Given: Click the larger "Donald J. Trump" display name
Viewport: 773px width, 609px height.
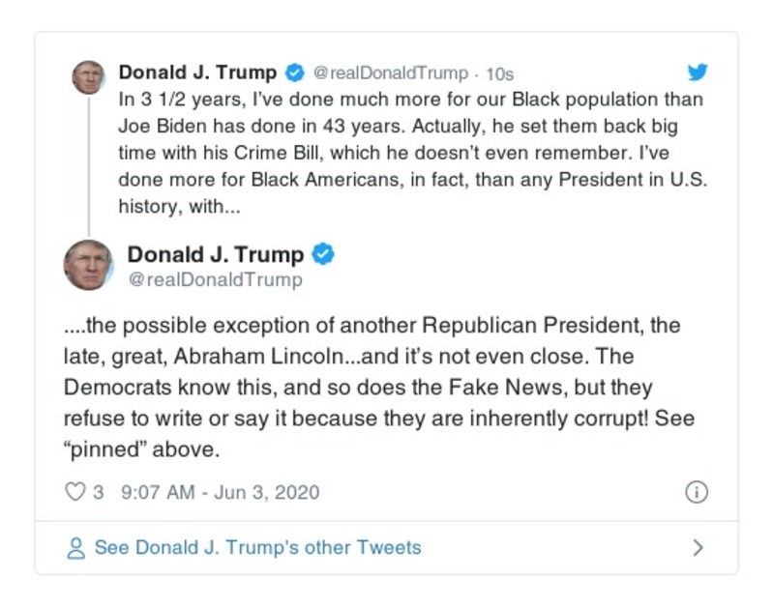Looking at the screenshot, I should (215, 255).
